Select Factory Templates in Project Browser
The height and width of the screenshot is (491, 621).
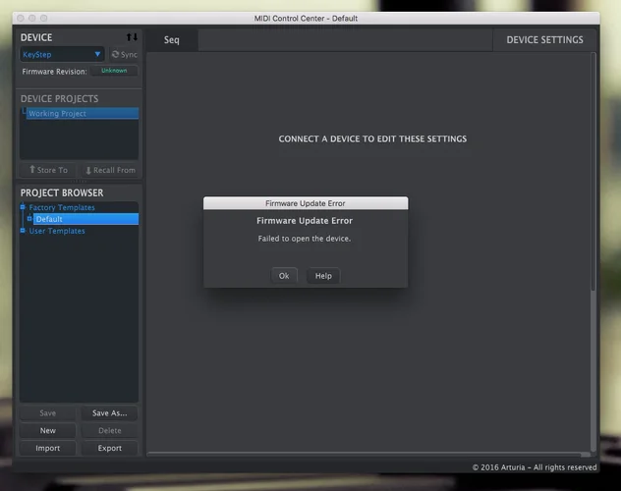coord(62,207)
